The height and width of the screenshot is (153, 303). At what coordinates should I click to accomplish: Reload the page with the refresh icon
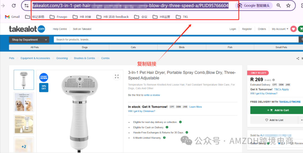(14, 6)
